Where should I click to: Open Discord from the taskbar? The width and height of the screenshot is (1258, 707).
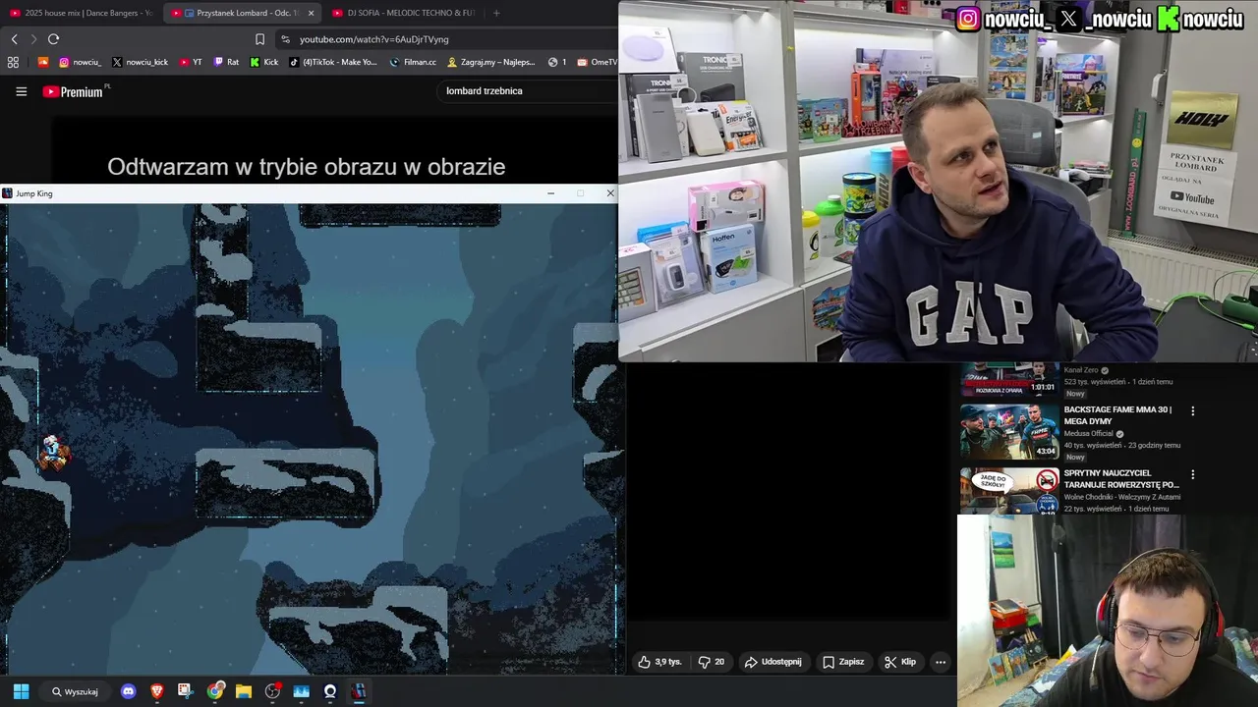128,691
